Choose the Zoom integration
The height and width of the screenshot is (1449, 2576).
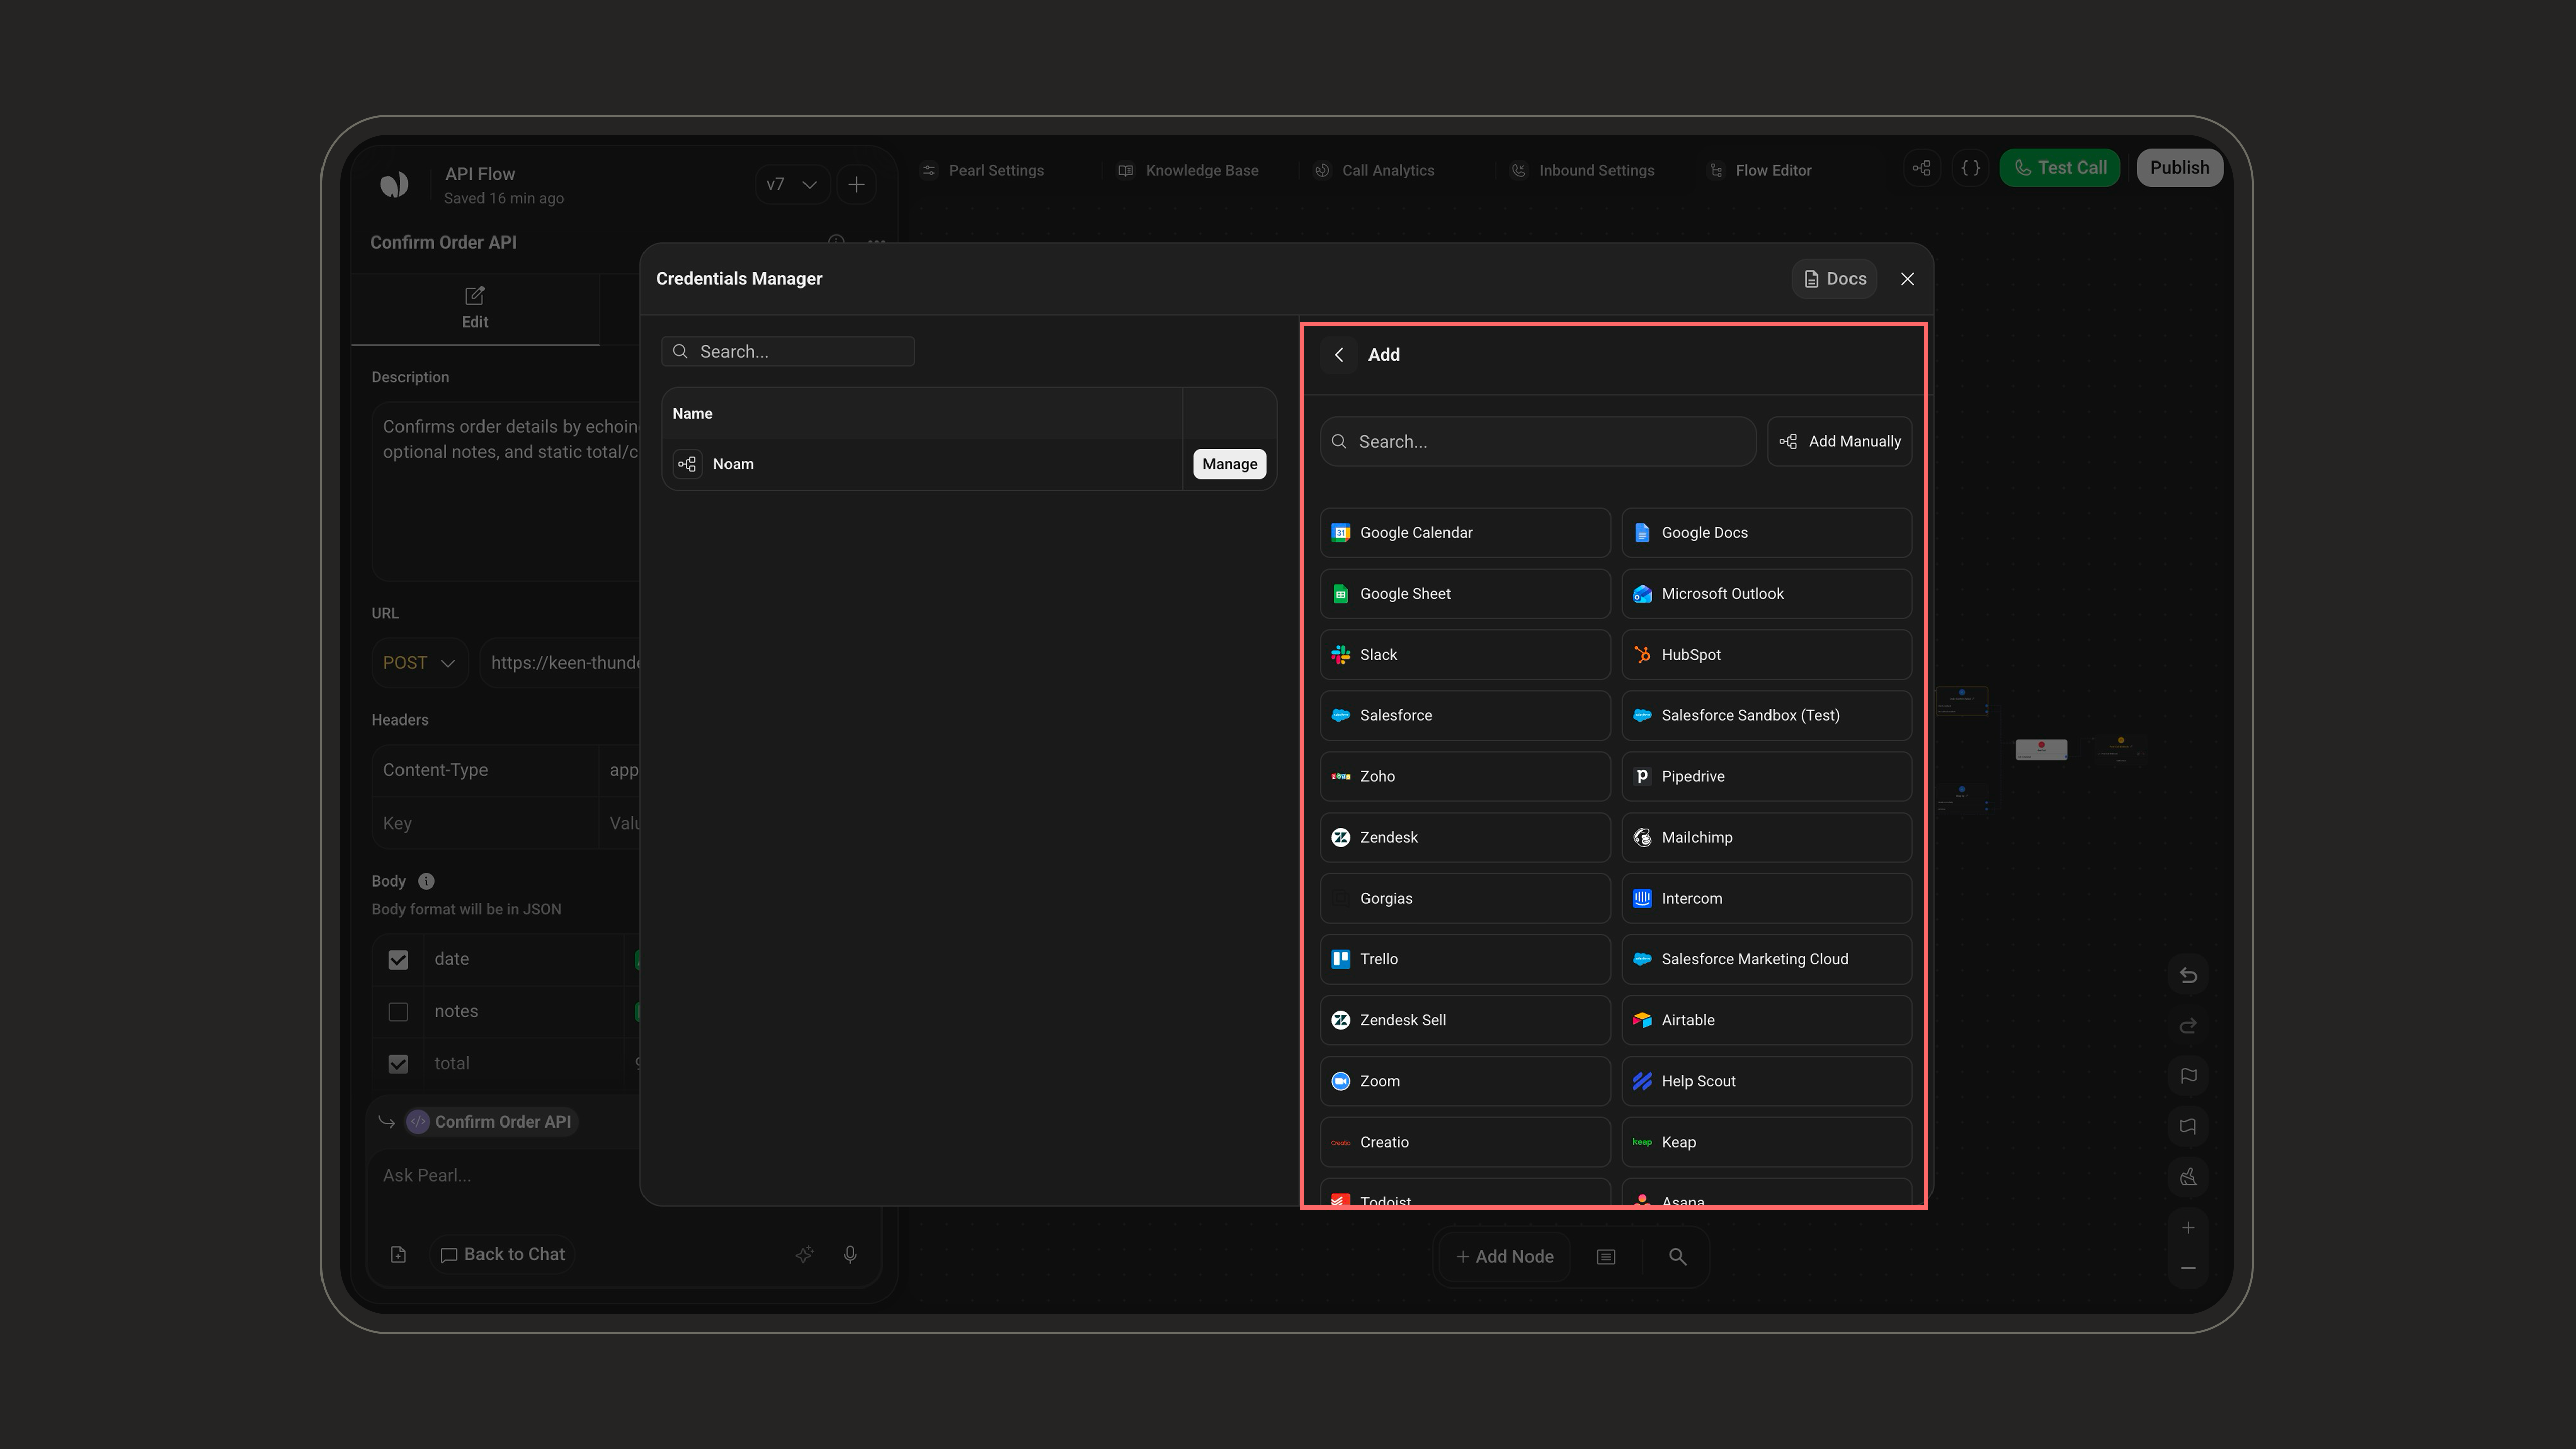coord(1465,1082)
